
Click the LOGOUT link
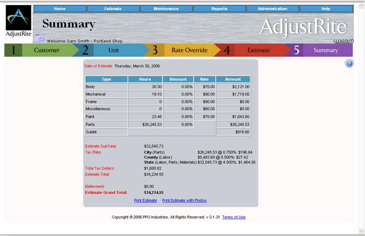tap(344, 41)
